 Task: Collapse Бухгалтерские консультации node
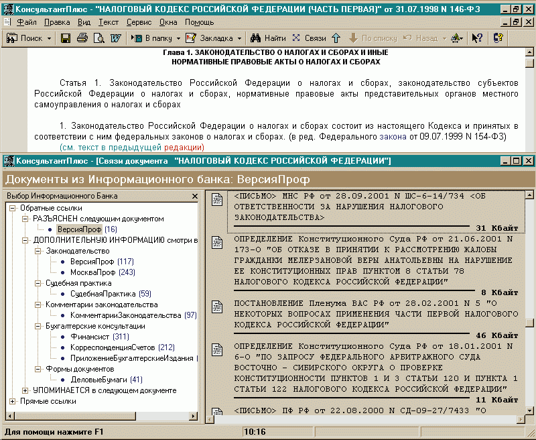click(x=38, y=326)
